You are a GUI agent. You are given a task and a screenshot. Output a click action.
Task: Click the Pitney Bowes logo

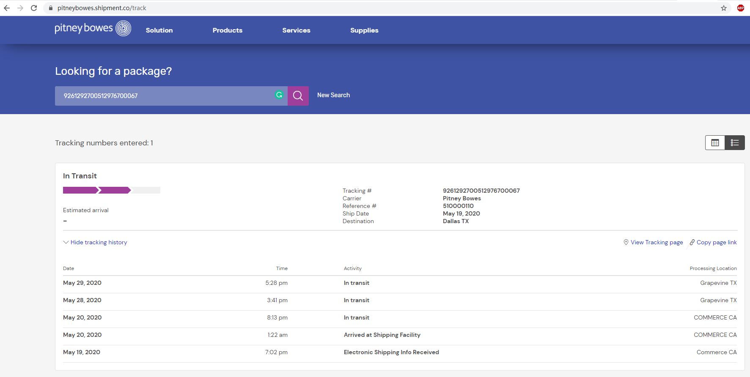click(93, 29)
